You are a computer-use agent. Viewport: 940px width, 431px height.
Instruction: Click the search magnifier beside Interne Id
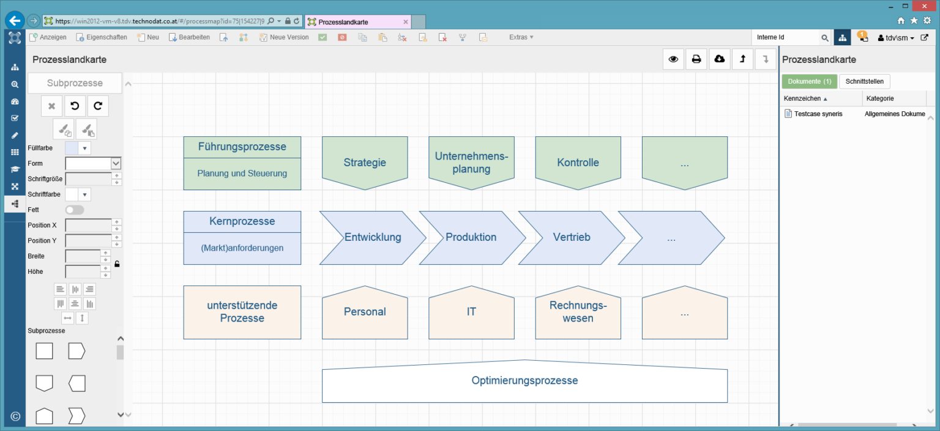point(824,38)
